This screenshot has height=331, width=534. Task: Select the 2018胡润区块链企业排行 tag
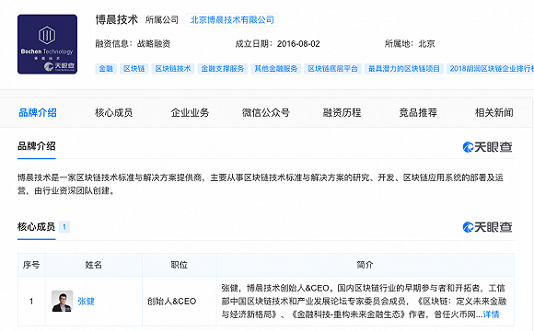click(x=491, y=69)
